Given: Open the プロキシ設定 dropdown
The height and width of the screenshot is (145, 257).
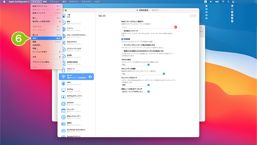Looking at the screenshot, I should tap(135, 65).
